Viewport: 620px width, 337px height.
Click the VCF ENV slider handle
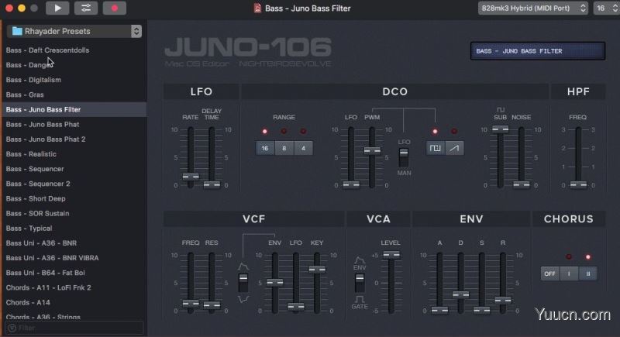tap(275, 282)
